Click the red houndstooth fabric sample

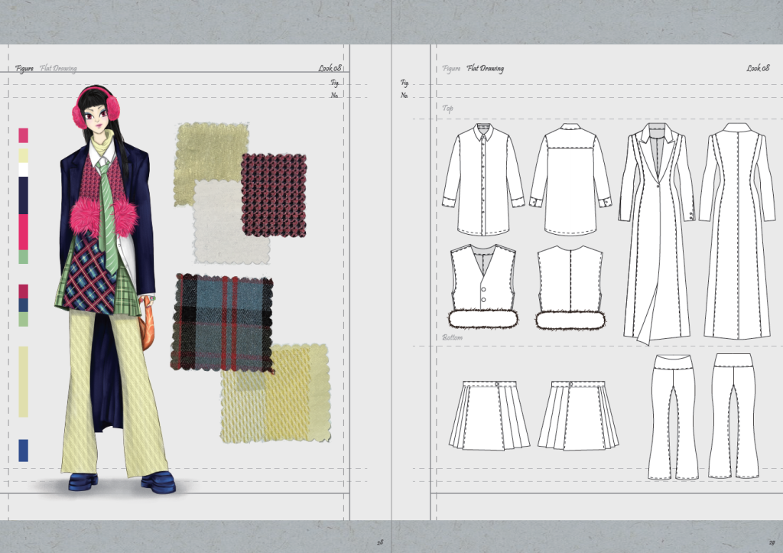click(x=274, y=195)
